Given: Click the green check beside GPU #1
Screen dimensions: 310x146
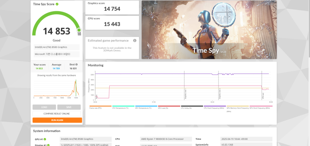Looking at the screenshot, I should click(x=45, y=139).
